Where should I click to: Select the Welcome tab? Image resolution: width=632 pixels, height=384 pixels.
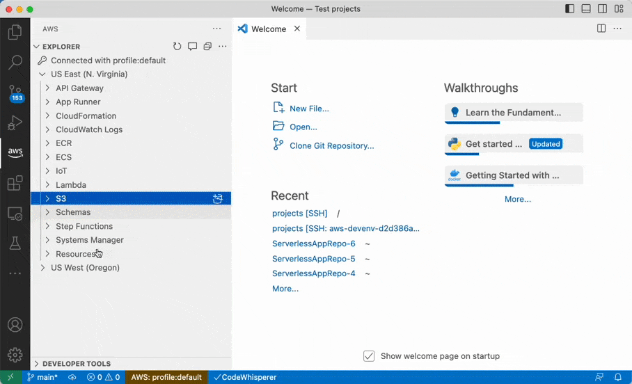[x=269, y=29]
